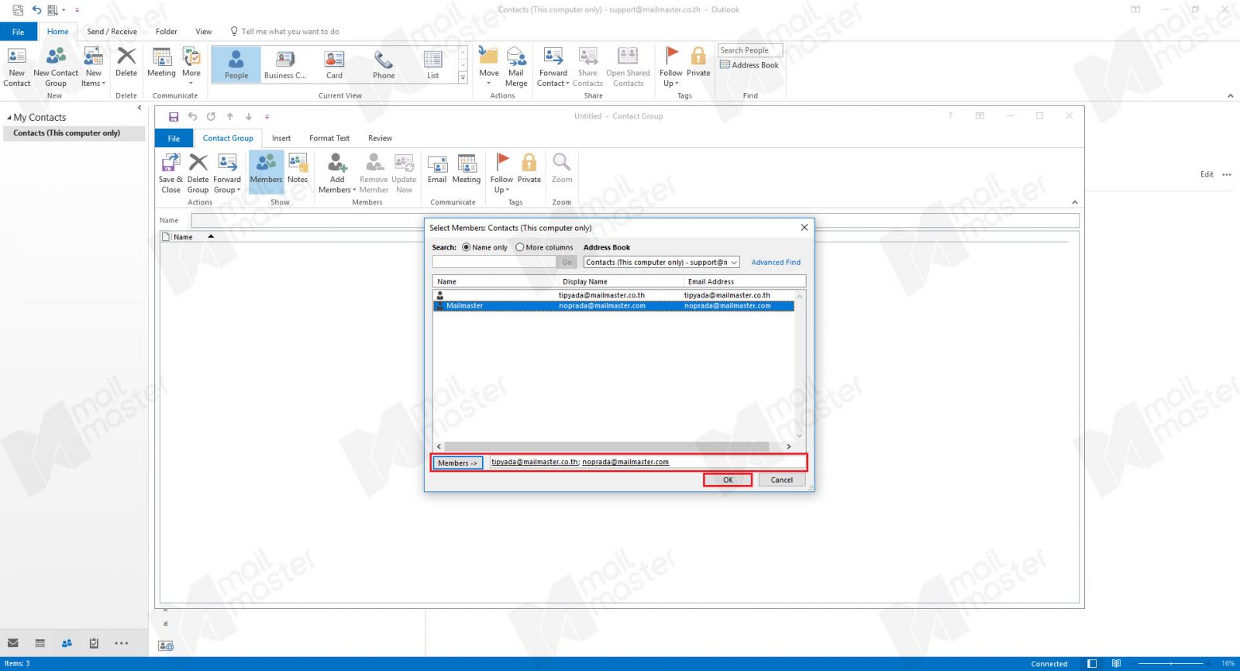The height and width of the screenshot is (671, 1240).
Task: Switch to Format Text tab in Contact Group
Action: (329, 138)
